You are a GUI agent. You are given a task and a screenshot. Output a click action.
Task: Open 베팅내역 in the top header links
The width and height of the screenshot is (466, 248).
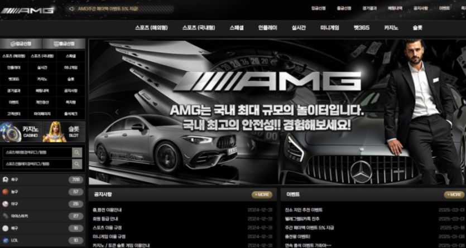(395, 8)
